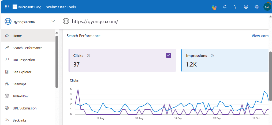Click the View complete report link
Viewport: 272px width, 125px height.
point(260,36)
